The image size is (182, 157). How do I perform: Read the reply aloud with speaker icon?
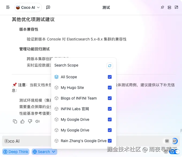[x=37, y=121]
